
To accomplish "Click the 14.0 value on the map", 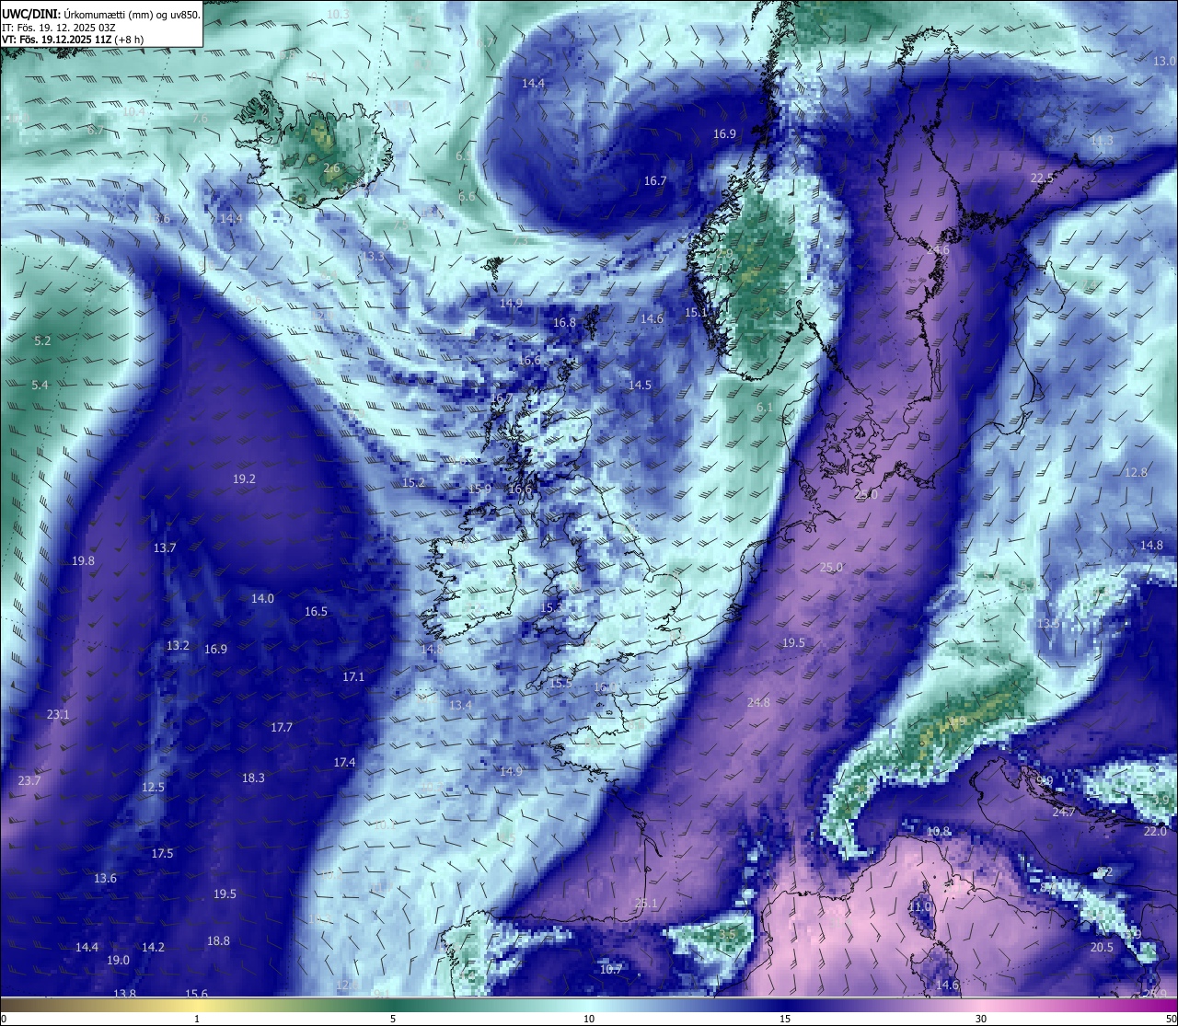I will click(262, 598).
